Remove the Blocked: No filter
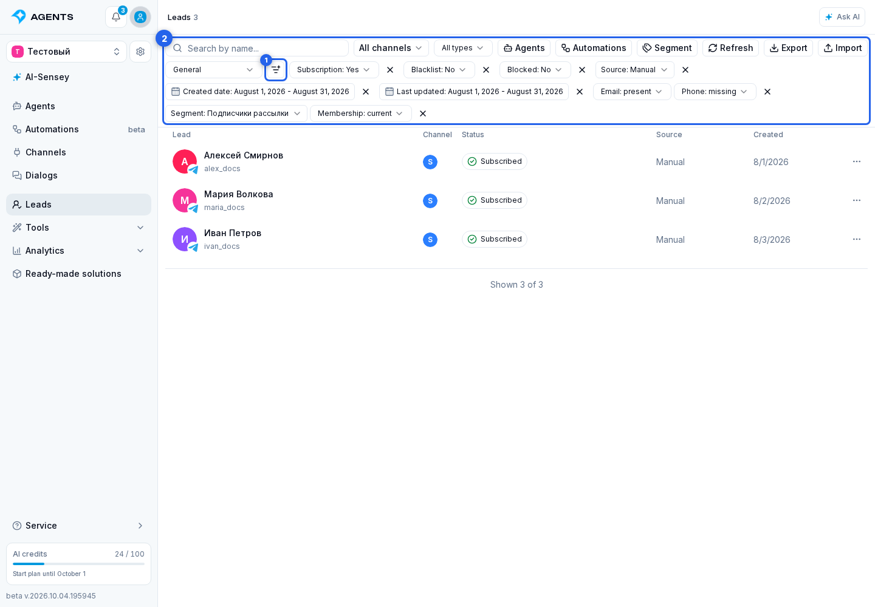Screen dimensions: 875x607 click(x=582, y=70)
